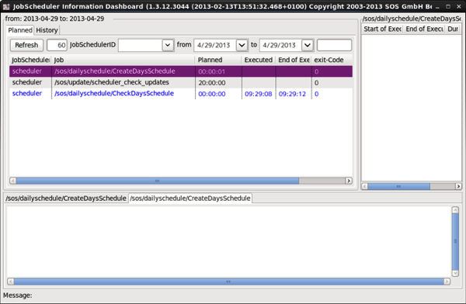Click the Duration column header
The width and height of the screenshot is (466, 304).
pos(454,29)
